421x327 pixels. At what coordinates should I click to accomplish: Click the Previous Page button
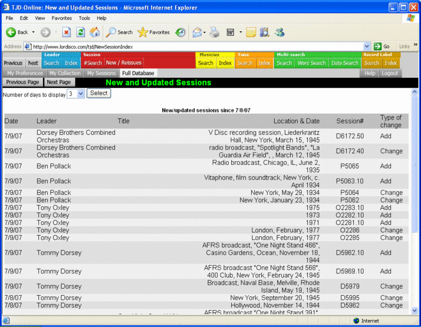(x=22, y=82)
